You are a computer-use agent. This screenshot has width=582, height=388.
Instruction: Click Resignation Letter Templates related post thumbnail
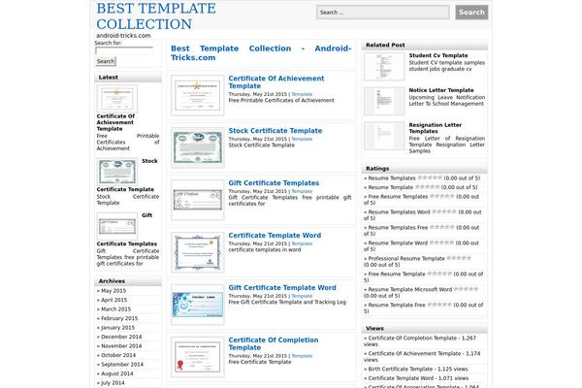tap(384, 136)
